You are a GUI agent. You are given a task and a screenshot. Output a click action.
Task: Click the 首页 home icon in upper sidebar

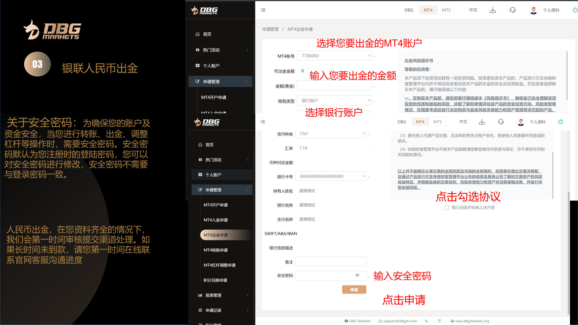click(198, 34)
